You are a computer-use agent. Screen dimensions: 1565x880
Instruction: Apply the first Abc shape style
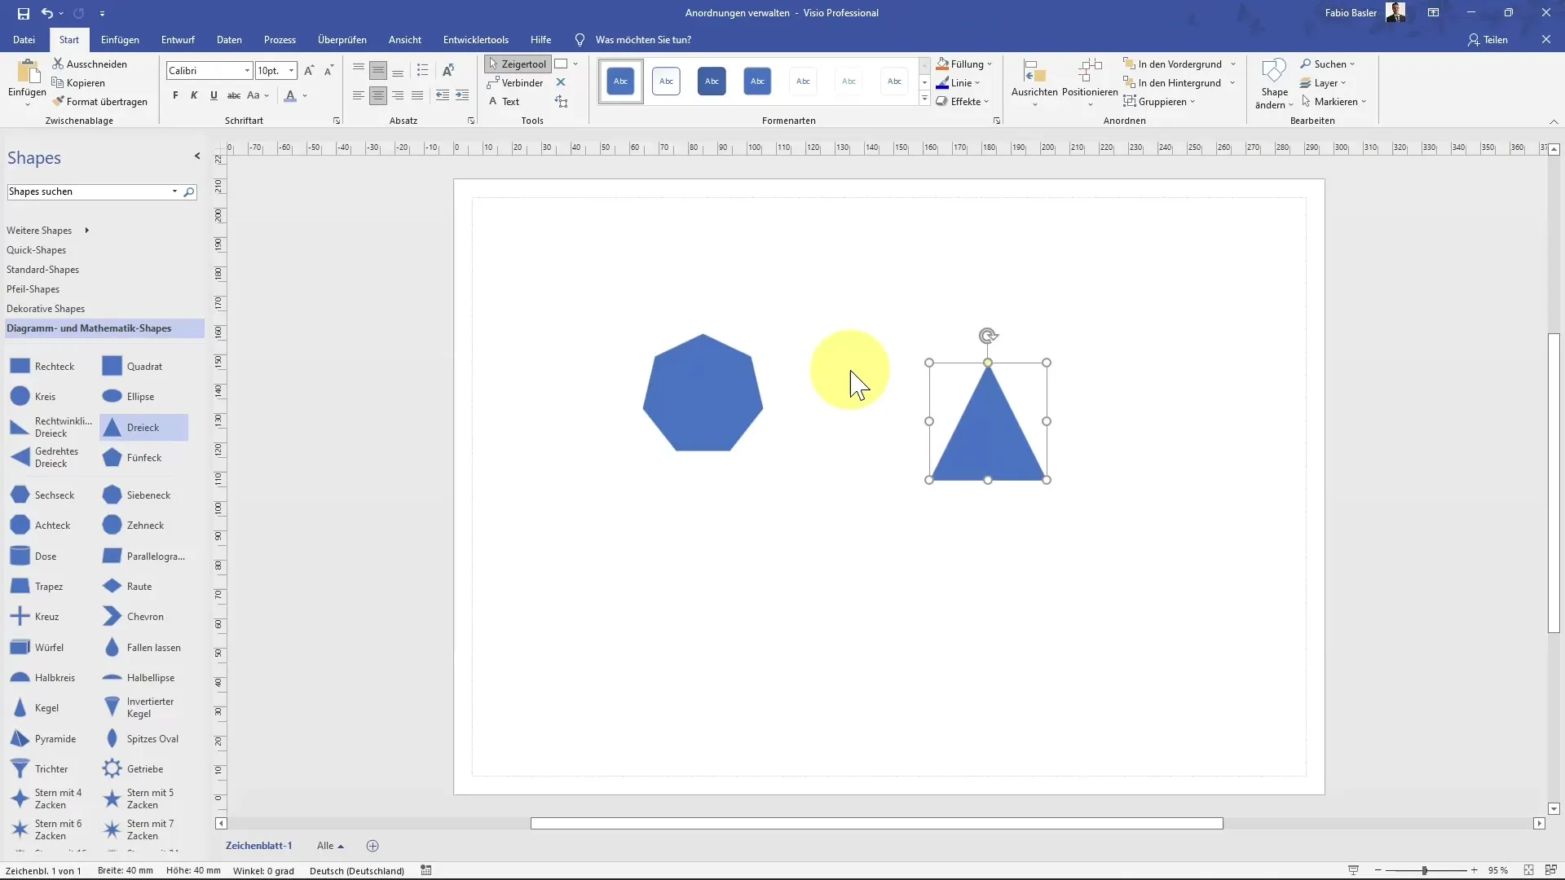[620, 81]
